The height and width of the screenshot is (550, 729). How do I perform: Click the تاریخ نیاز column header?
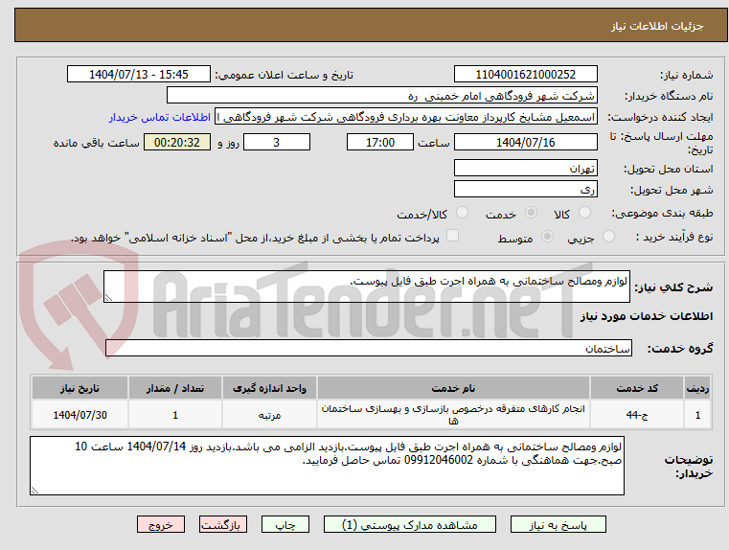(80, 388)
